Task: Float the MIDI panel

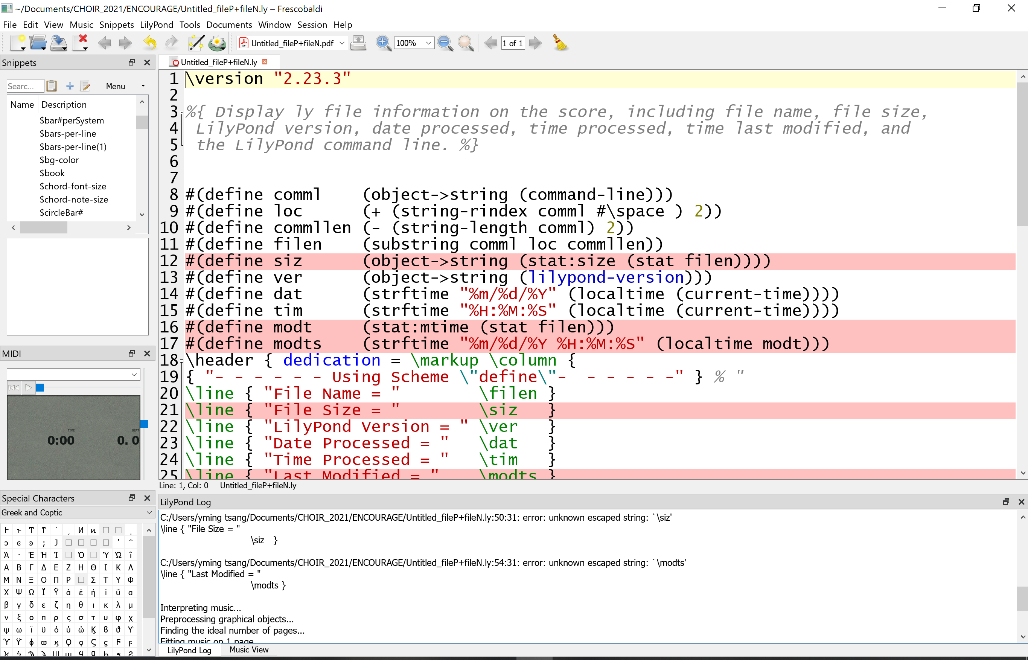Action: 131,354
